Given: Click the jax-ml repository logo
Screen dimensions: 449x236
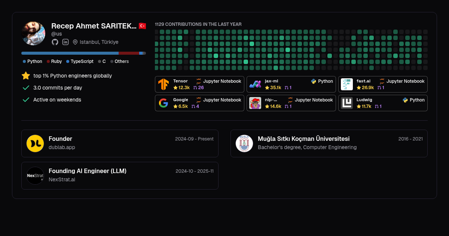Looking at the screenshot, I should point(255,84).
